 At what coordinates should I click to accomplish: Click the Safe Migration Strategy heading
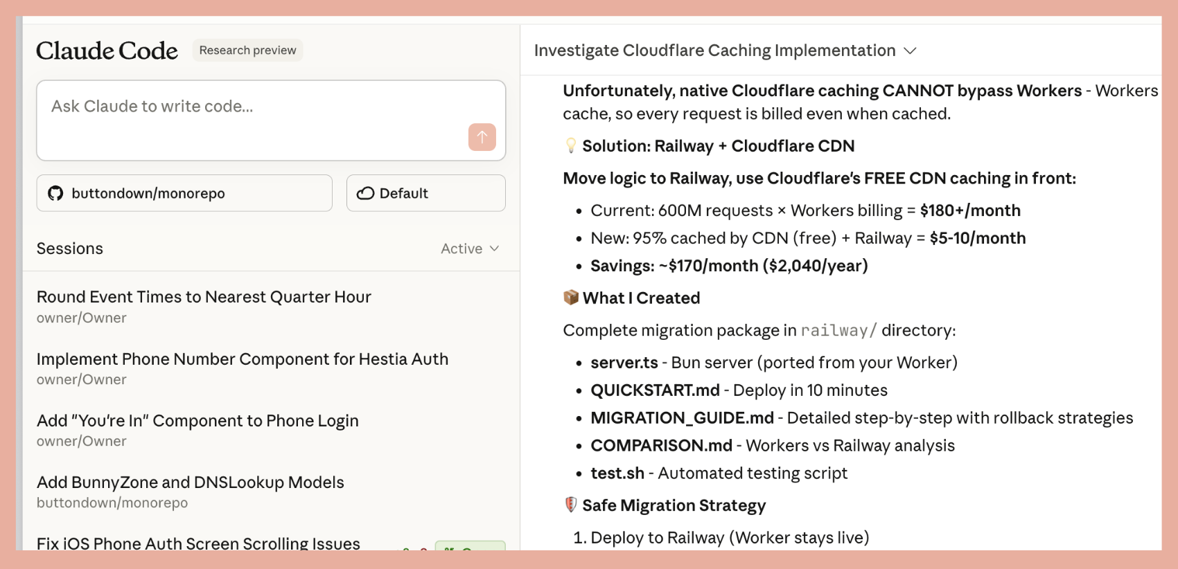[x=674, y=506]
